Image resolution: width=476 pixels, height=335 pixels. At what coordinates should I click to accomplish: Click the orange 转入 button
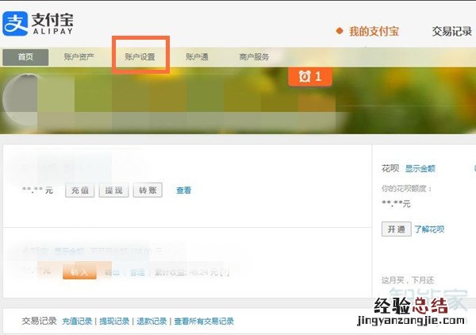[79, 271]
